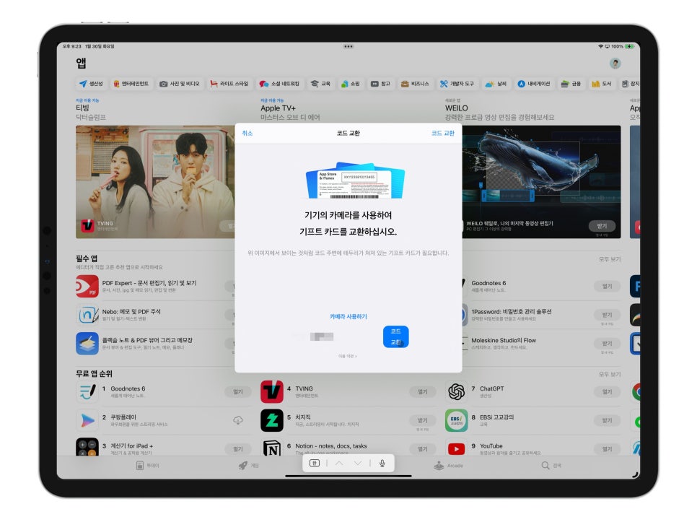Image resolution: width=697 pixels, height=522 pixels.
Task: Open the account profile avatar
Action: click(615, 63)
